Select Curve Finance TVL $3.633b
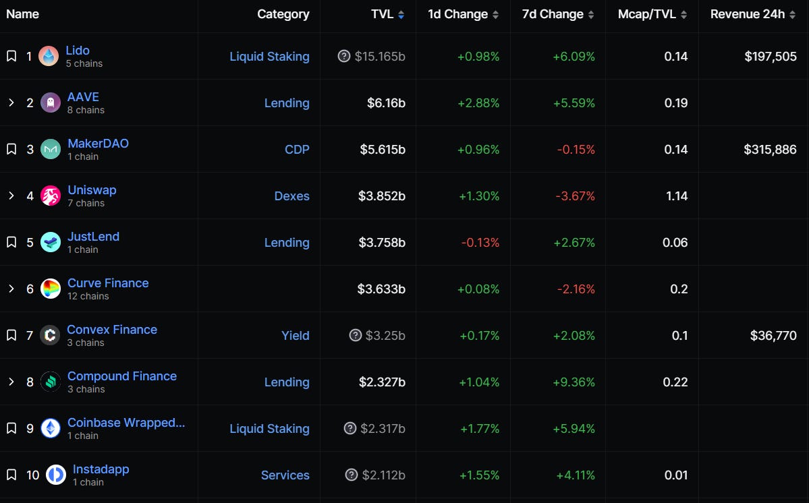 [x=381, y=289]
